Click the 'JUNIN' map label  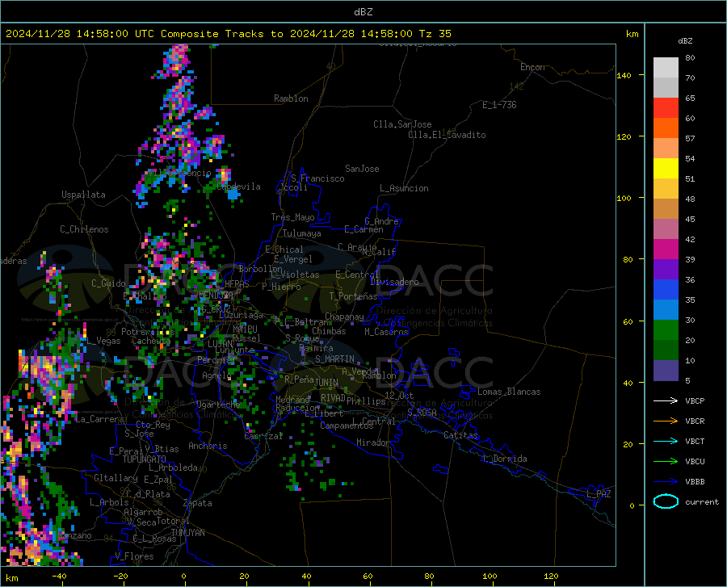[x=326, y=382]
